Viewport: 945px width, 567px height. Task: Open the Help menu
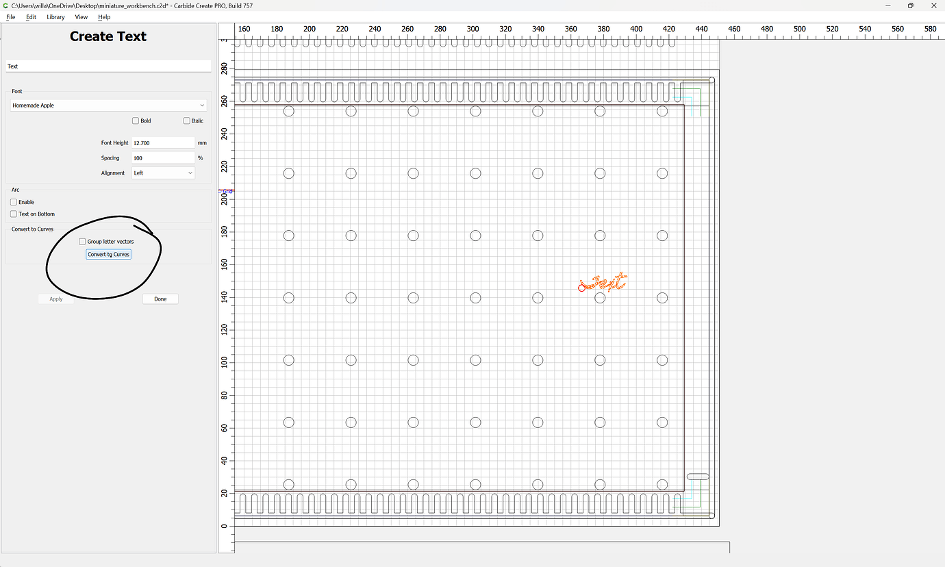click(103, 16)
